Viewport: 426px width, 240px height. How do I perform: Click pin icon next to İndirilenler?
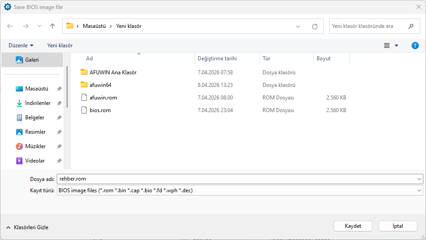tap(59, 103)
